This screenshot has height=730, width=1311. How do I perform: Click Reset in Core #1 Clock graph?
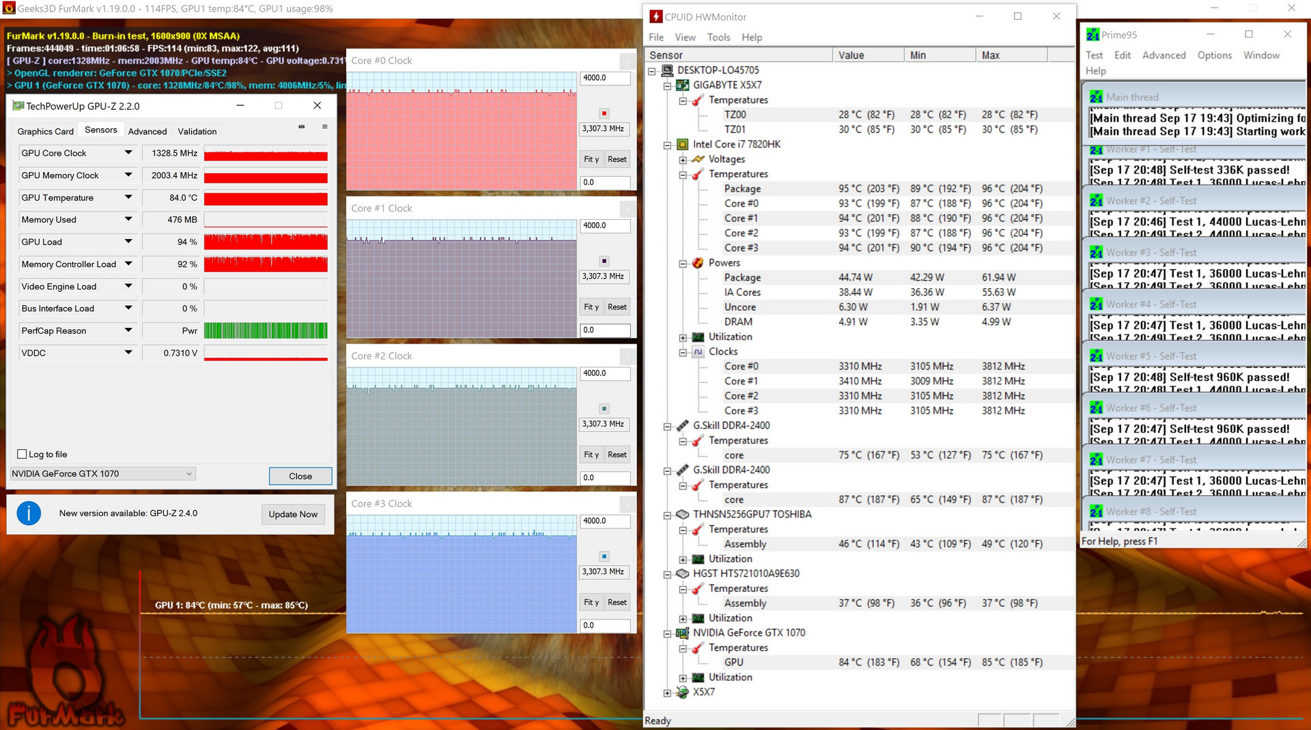click(x=617, y=307)
